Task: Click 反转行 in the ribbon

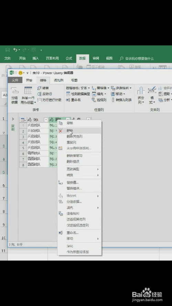Action: coord(44,94)
